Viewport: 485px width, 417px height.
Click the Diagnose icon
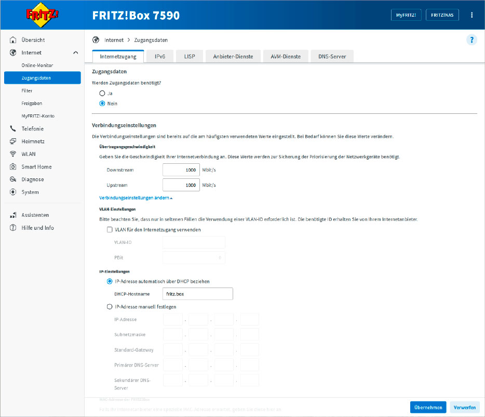[13, 179]
